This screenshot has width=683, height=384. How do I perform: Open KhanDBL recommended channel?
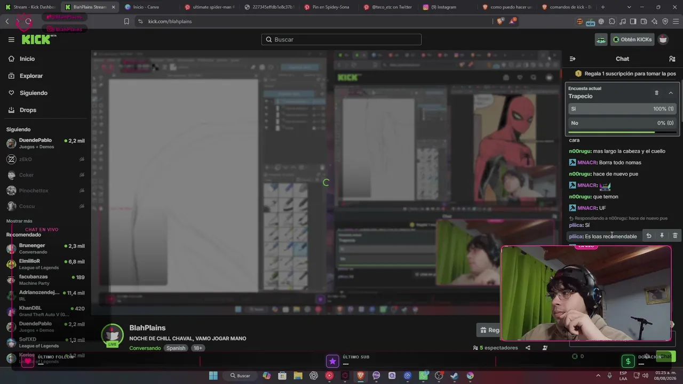click(x=45, y=311)
